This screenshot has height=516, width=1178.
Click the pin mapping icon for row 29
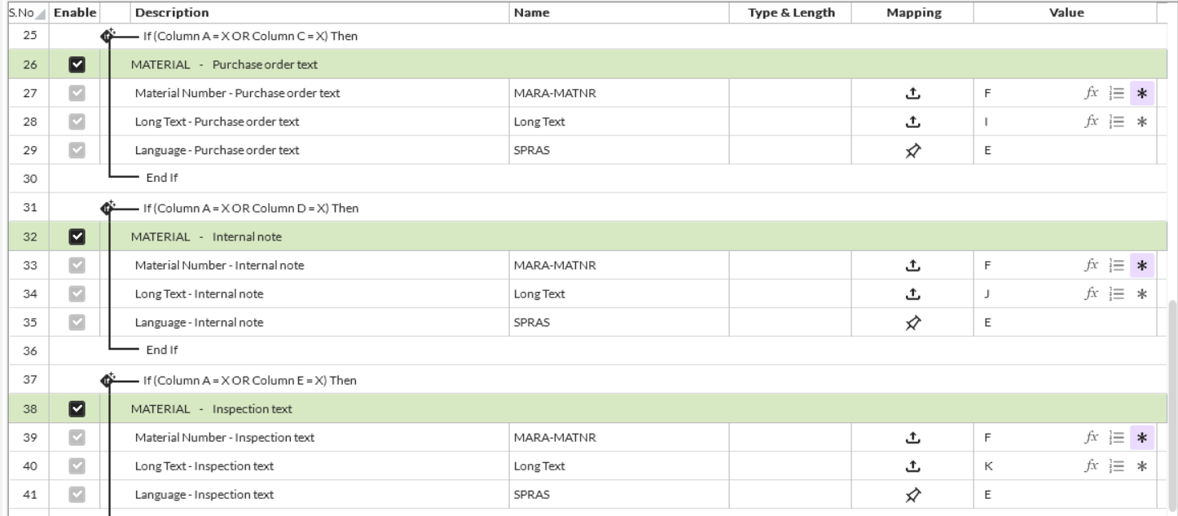pyautogui.click(x=913, y=150)
